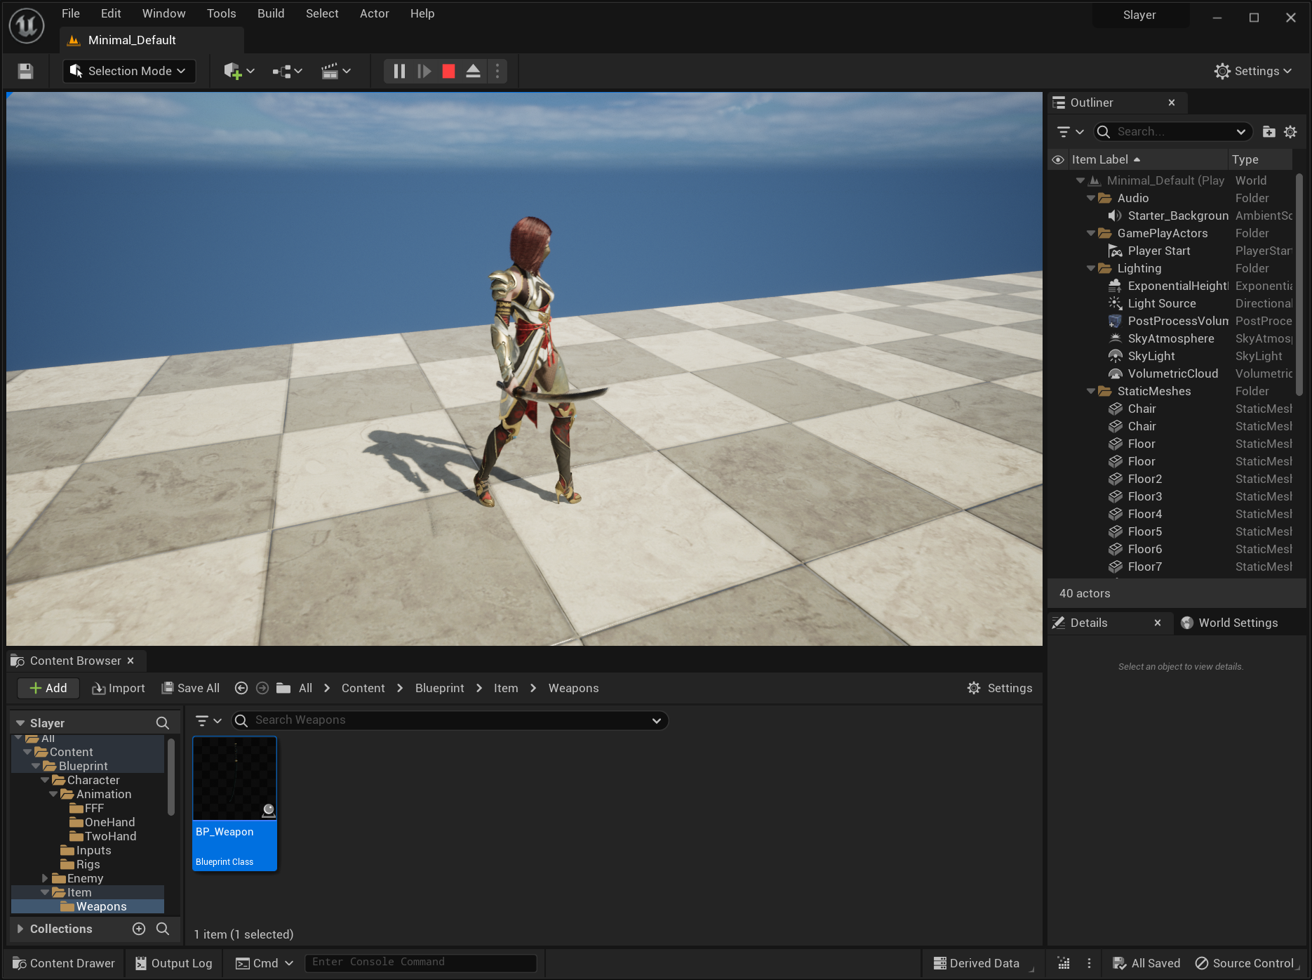The image size is (1312, 980).
Task: Open the quick add content menu
Action: 239,71
